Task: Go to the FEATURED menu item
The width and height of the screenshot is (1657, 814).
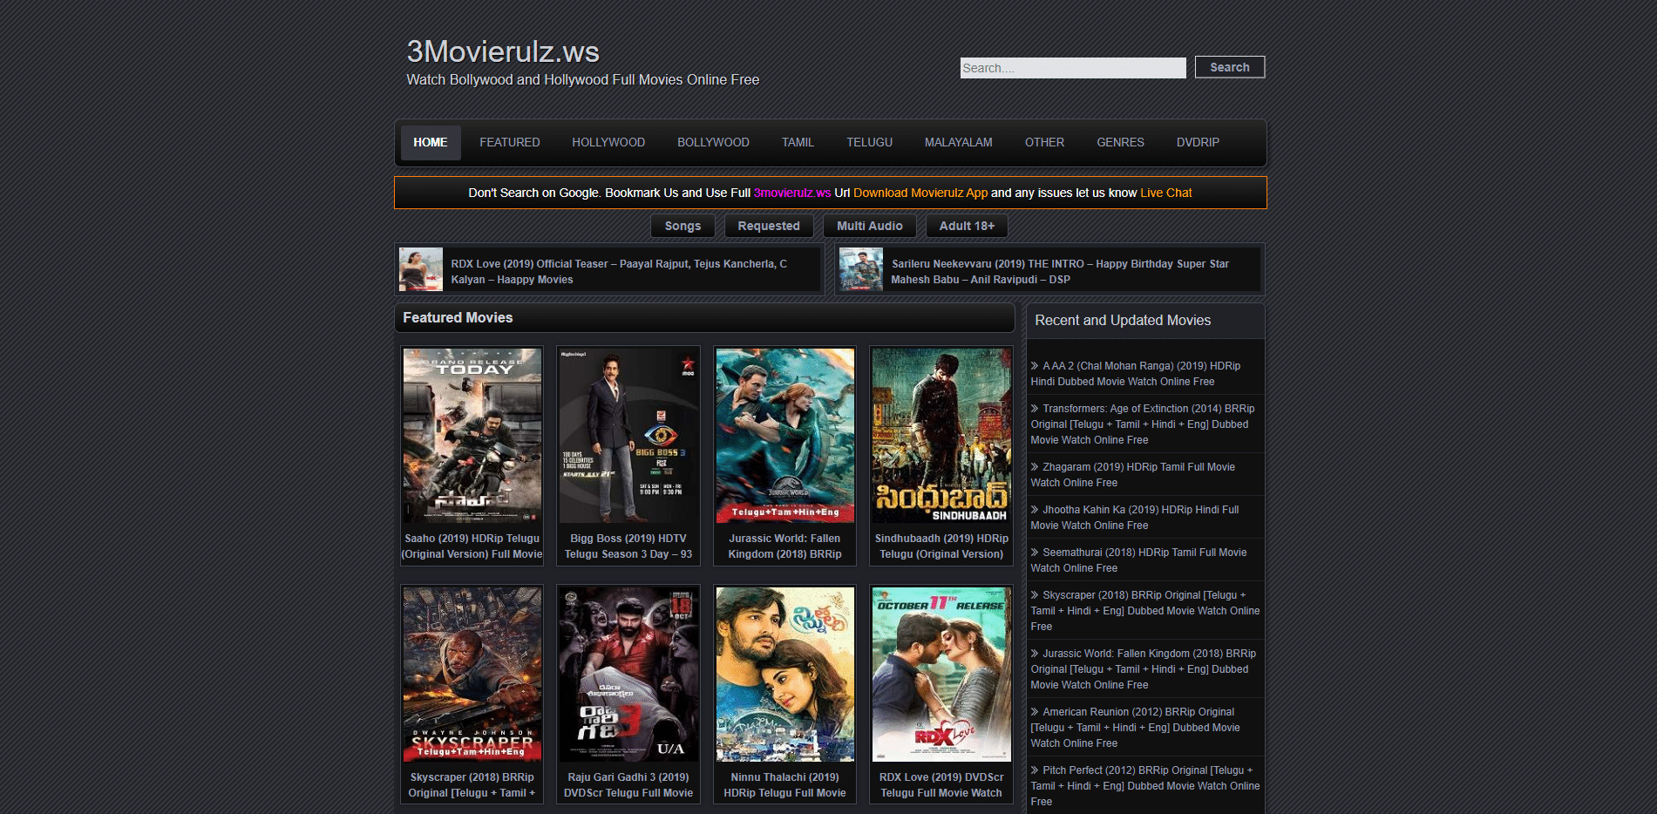Action: (510, 142)
